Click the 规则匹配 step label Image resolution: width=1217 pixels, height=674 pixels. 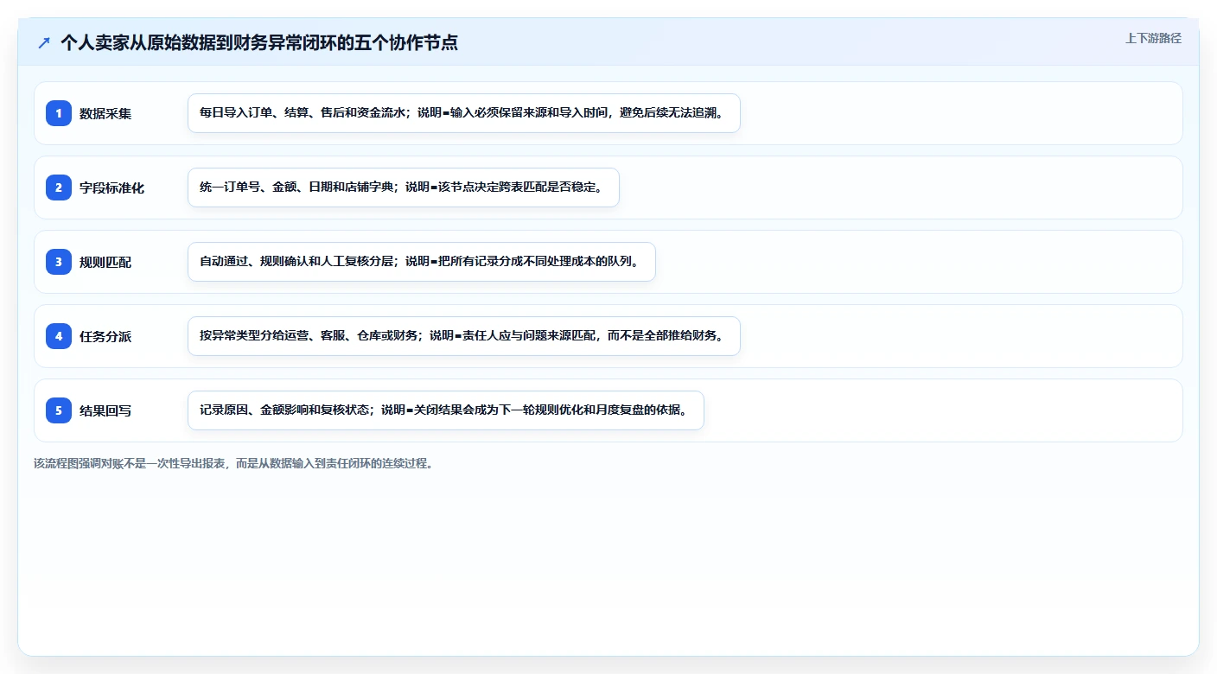click(x=105, y=262)
